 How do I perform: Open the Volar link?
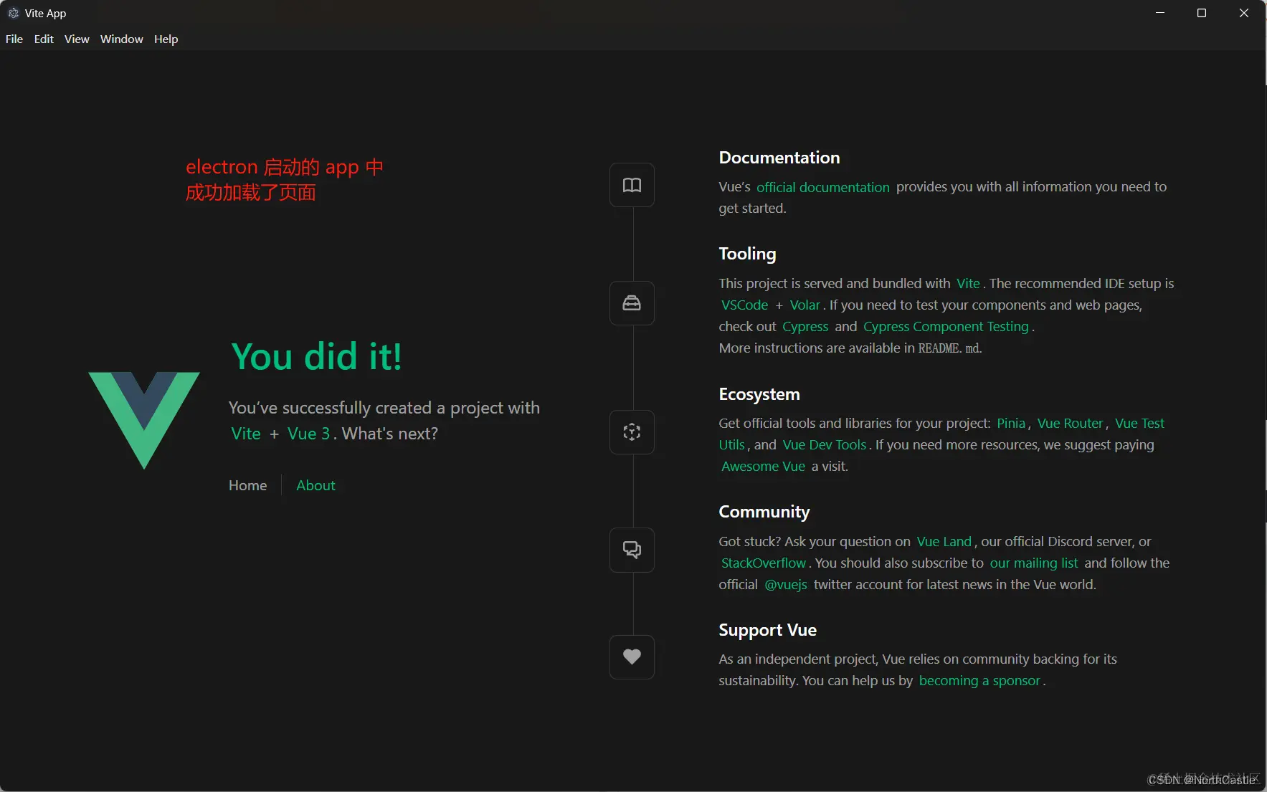tap(805, 305)
